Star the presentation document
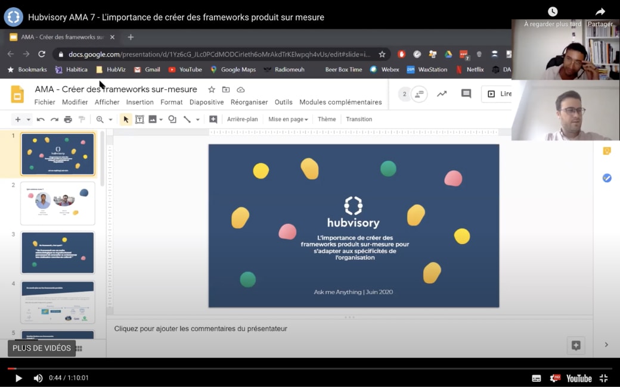The width and height of the screenshot is (620, 387). 212,90
